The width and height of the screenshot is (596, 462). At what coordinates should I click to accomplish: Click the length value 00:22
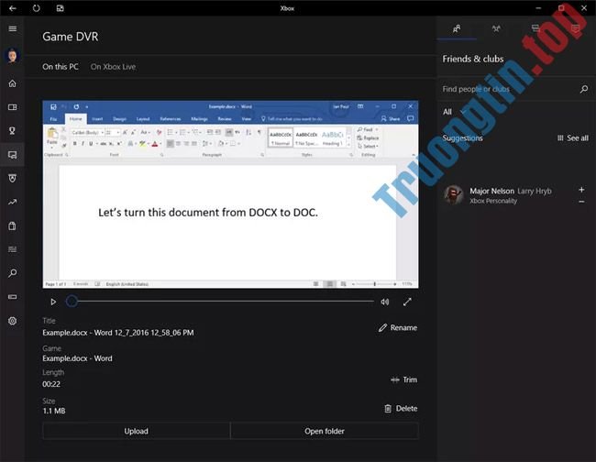(51, 384)
